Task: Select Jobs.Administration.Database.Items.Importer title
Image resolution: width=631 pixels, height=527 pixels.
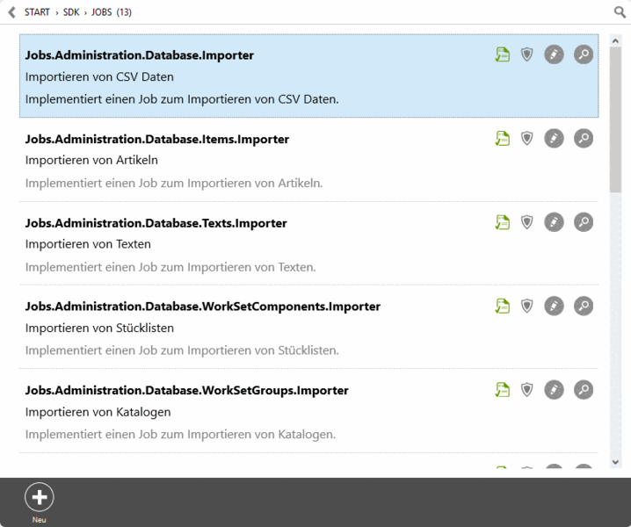Action: point(157,139)
